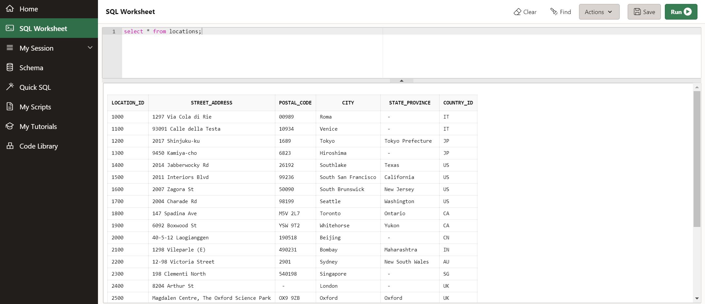
Task: Click the 'South San Francisco' cell
Action: pos(348,177)
